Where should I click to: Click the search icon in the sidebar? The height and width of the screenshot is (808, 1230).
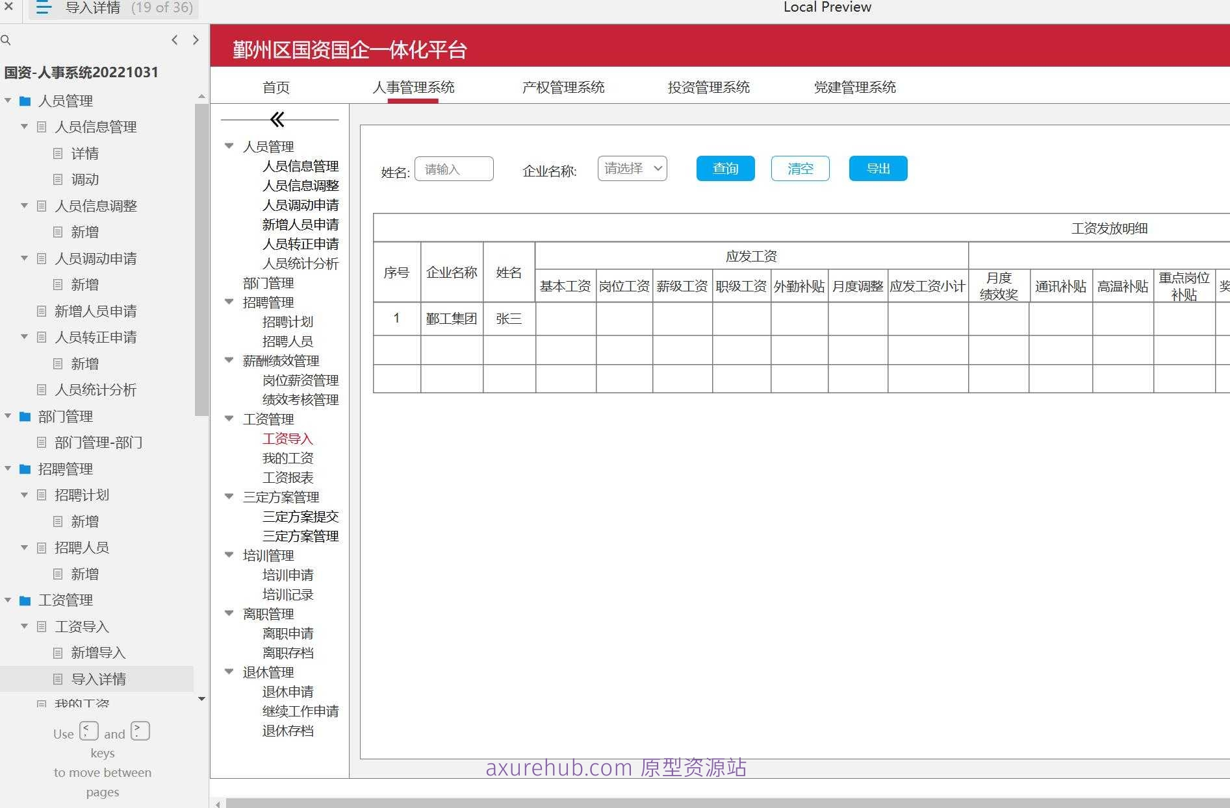coord(6,40)
